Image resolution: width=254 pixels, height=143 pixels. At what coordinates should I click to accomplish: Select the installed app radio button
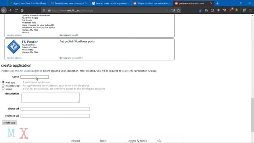3,85
